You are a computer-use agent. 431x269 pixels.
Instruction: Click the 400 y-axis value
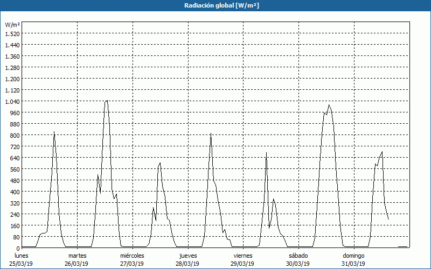pyautogui.click(x=16, y=192)
